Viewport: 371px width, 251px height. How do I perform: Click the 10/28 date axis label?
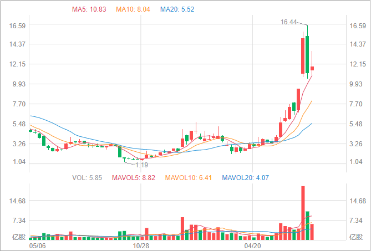(x=141, y=246)
